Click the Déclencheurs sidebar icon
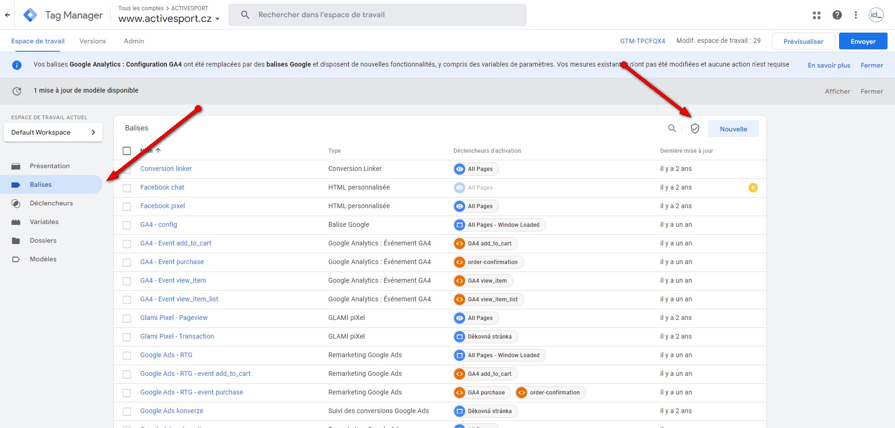 point(16,204)
